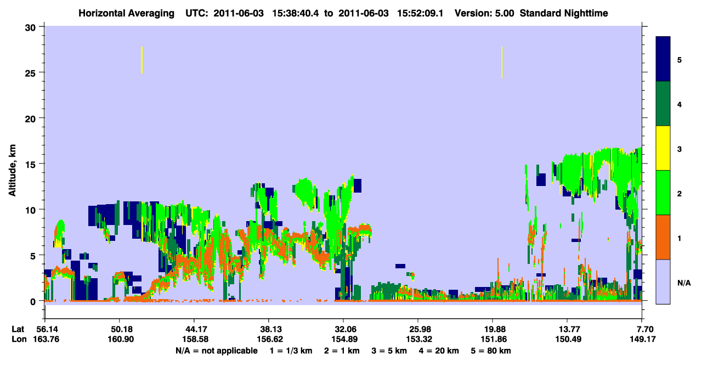The width and height of the screenshot is (713, 366).
Task: Click the y-axis tick label '25'
Action: pyautogui.click(x=32, y=72)
